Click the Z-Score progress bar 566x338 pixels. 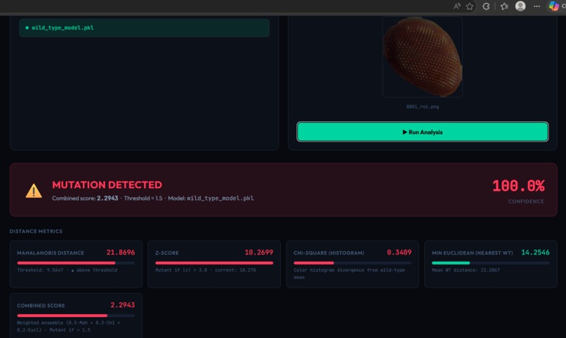[214, 263]
